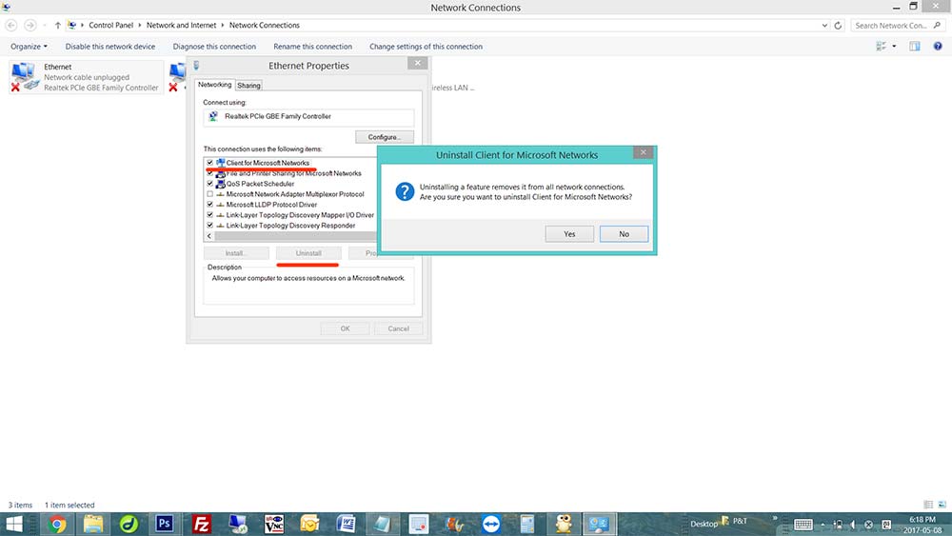Click No in the uninstall confirmation dialog
Image resolution: width=952 pixels, height=536 pixels.
click(624, 233)
